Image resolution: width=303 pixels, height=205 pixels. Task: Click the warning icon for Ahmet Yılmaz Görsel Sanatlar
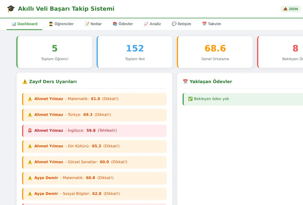click(30, 162)
